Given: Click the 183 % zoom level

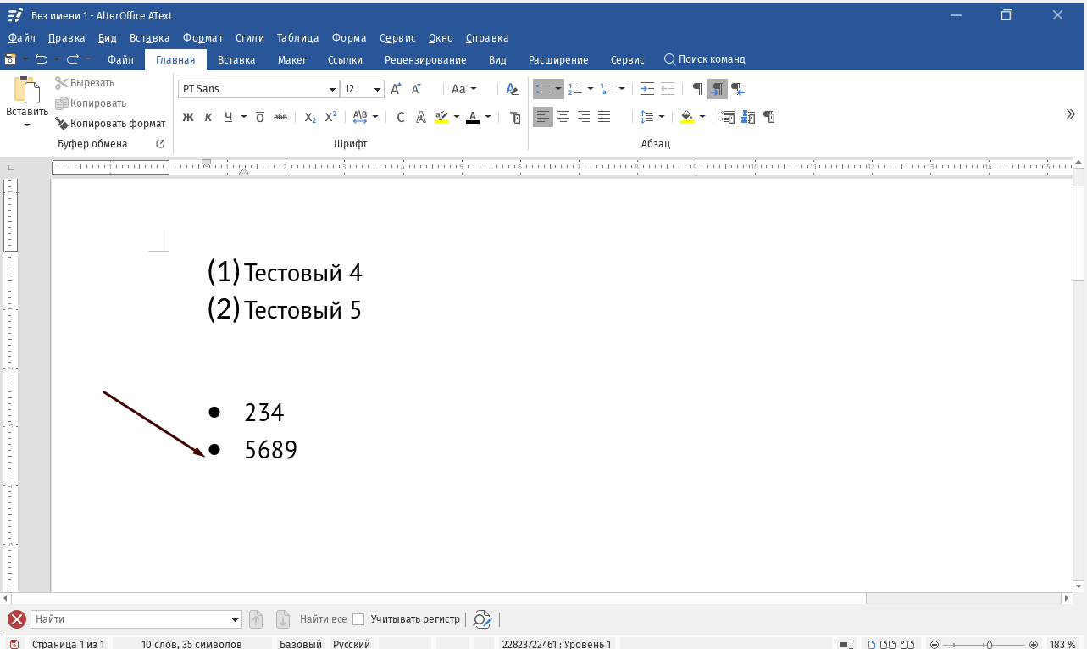Looking at the screenshot, I should click(x=1062, y=645).
